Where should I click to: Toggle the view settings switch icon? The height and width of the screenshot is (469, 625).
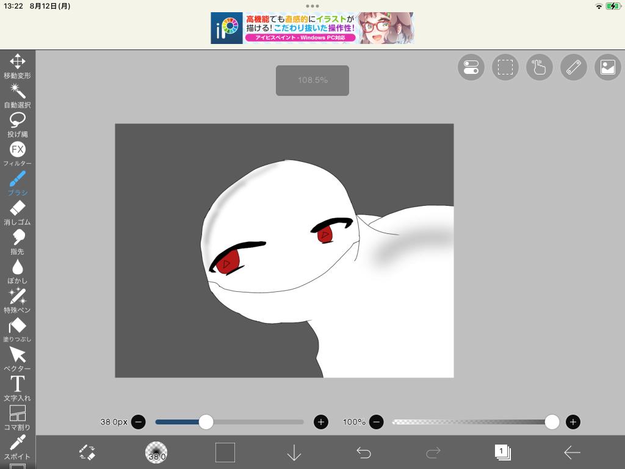click(x=471, y=67)
